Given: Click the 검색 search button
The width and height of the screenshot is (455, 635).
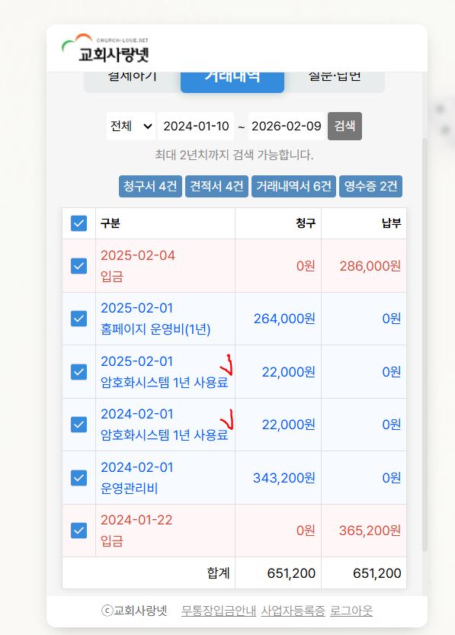Looking at the screenshot, I should [x=344, y=126].
